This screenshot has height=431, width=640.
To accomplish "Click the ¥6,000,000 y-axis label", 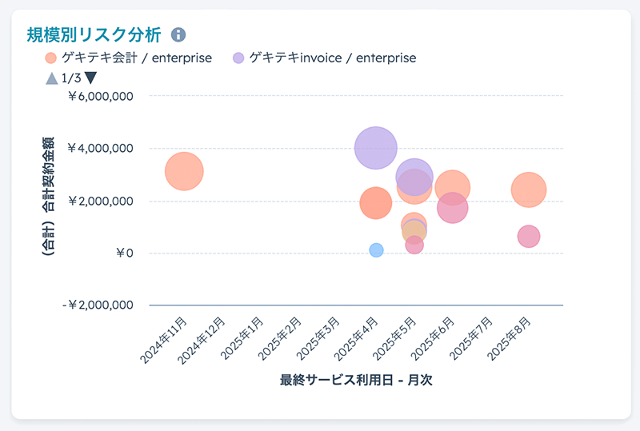I will pyautogui.click(x=100, y=96).
